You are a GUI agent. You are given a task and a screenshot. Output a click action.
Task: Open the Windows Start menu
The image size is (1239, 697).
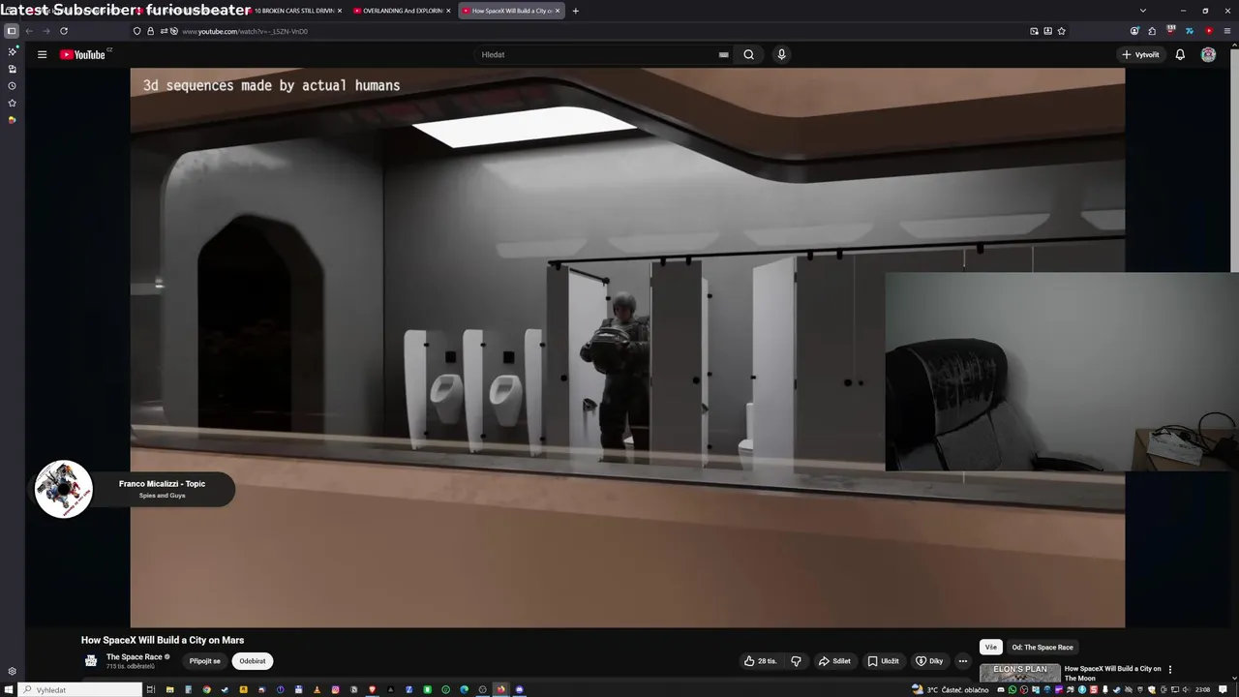8,689
